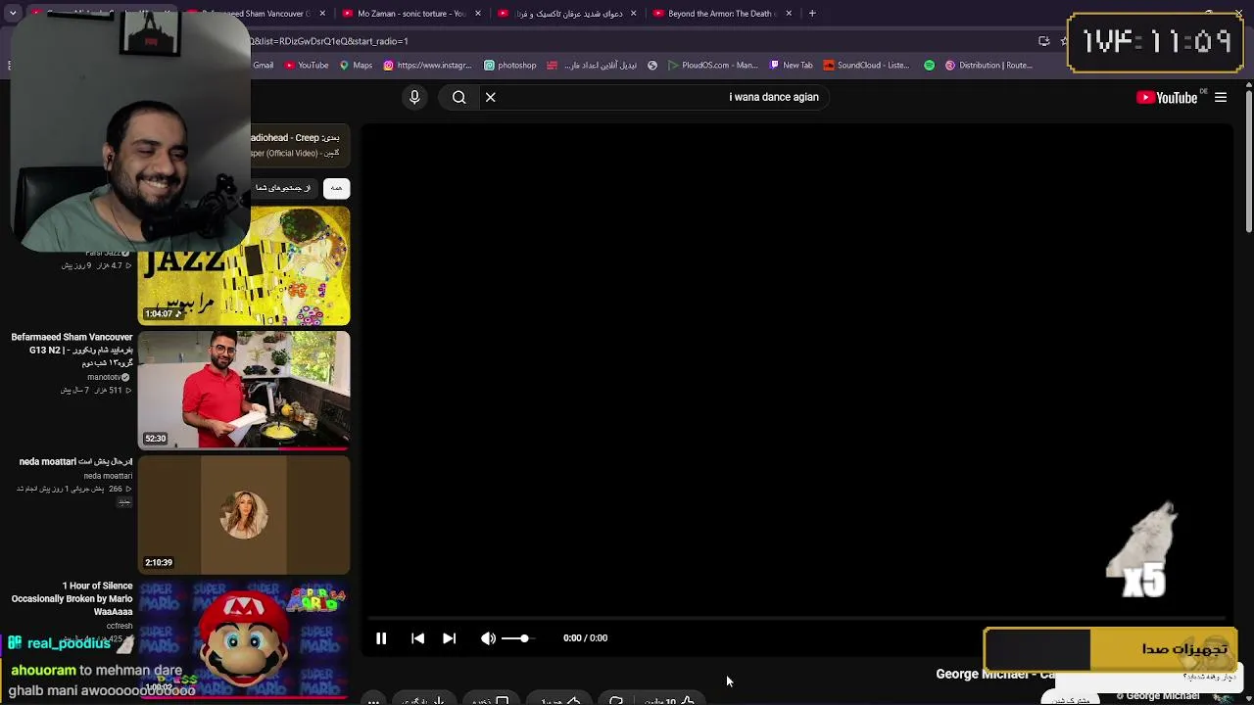This screenshot has height=705, width=1254.
Task: Close the 'Beyond the Armor' tab
Action: click(x=789, y=14)
